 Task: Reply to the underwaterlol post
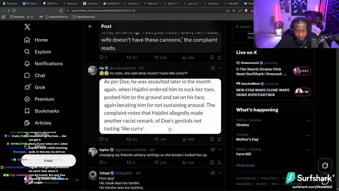(x=101, y=139)
